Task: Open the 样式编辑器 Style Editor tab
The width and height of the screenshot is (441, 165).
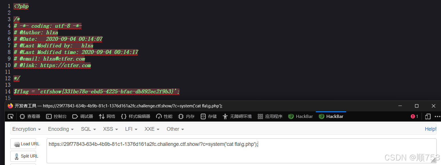Action: pos(135,116)
